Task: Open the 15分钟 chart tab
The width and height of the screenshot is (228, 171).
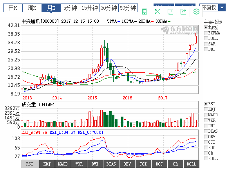Action: (x=90, y=8)
